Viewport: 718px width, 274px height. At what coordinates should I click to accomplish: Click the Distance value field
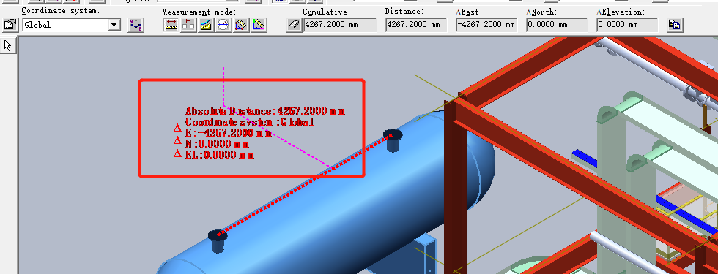[416, 25]
